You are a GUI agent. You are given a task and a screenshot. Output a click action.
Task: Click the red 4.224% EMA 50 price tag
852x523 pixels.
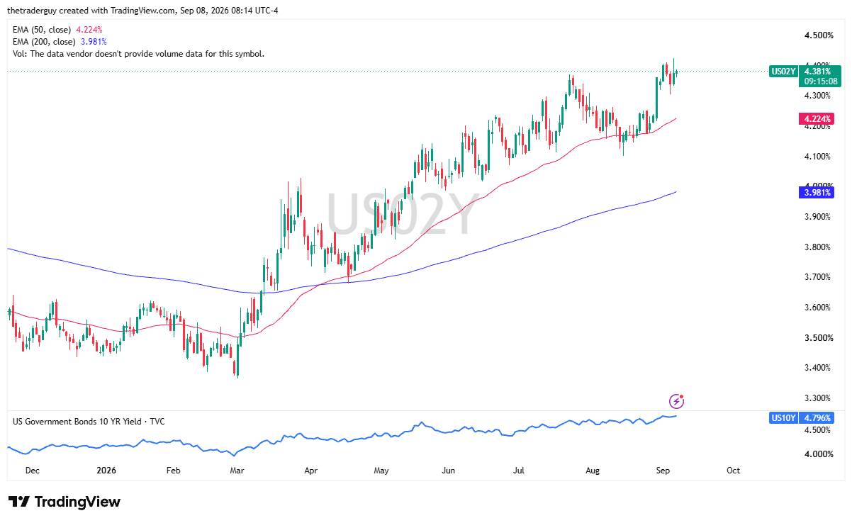817,118
